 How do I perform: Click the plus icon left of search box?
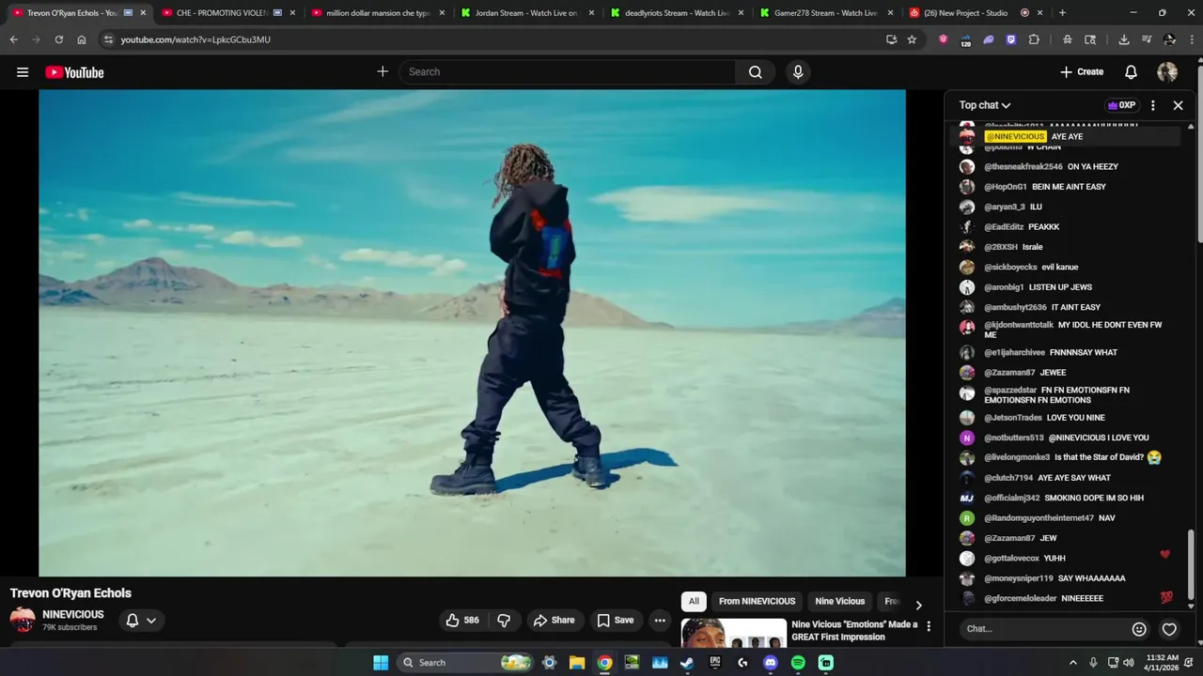point(383,71)
